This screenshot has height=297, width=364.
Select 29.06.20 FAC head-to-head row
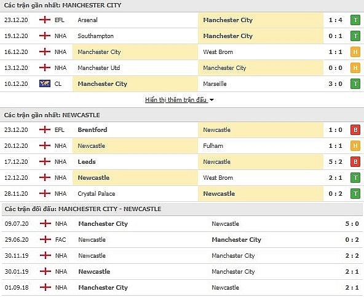182,240
